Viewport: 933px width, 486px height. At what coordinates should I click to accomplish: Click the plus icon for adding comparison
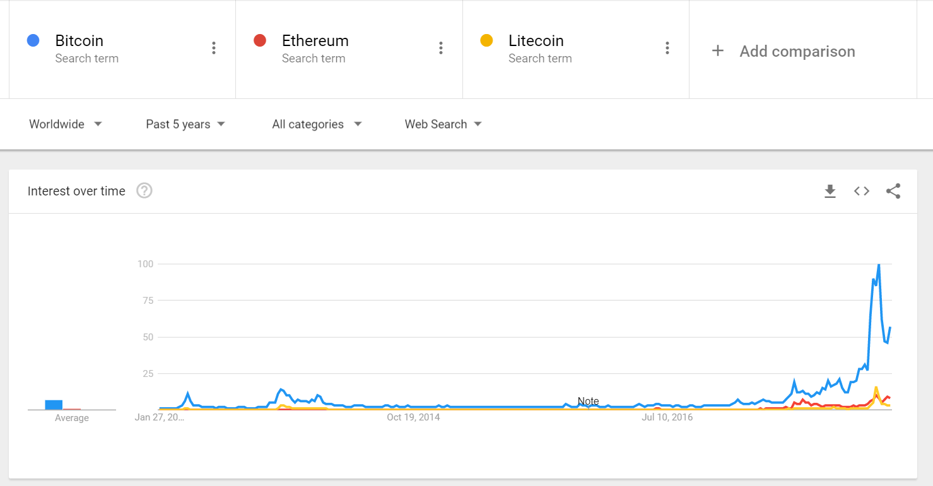click(717, 51)
